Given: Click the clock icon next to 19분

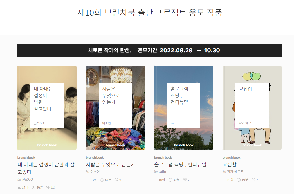Looking at the screenshot, I should tap(239, 180).
